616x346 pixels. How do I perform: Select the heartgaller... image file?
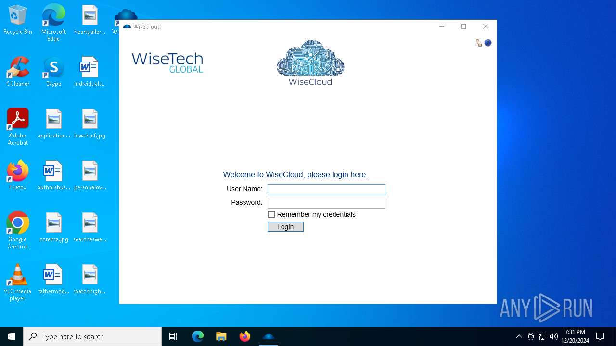(90, 21)
